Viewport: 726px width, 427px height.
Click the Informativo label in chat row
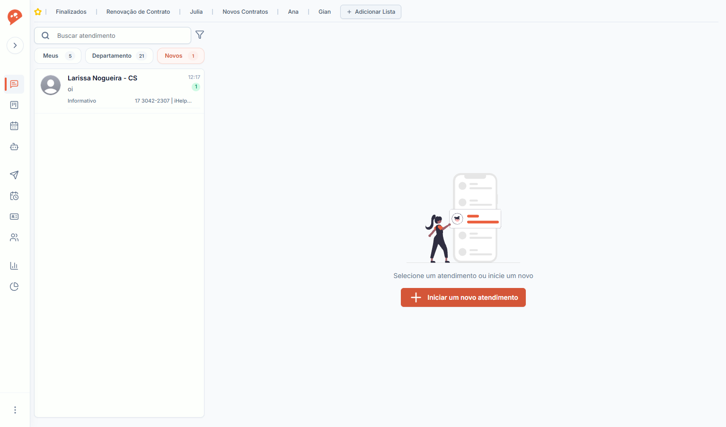[82, 101]
